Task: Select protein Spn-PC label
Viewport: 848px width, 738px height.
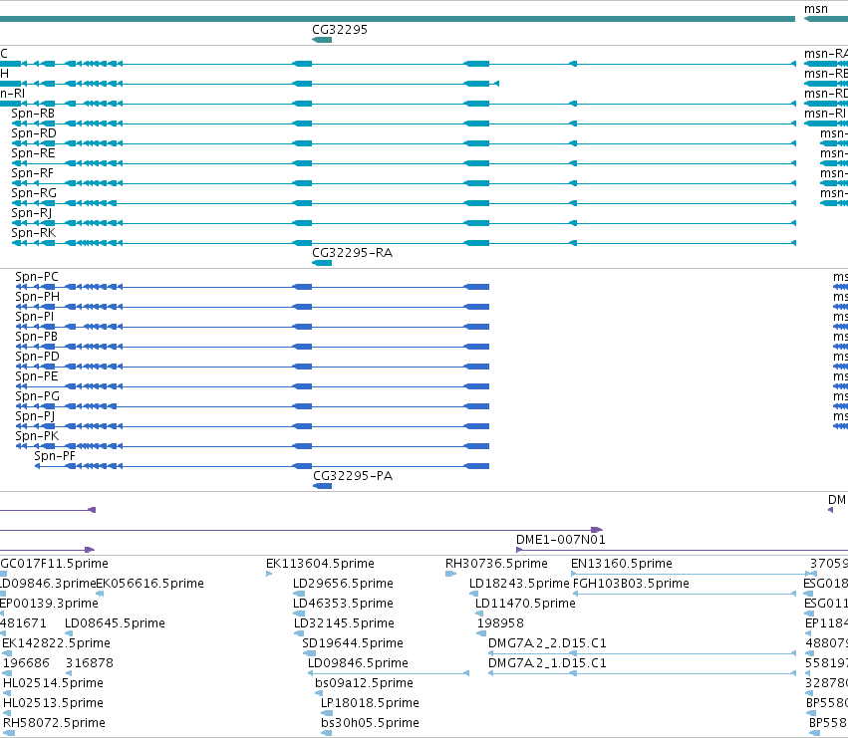Action: coord(37,277)
